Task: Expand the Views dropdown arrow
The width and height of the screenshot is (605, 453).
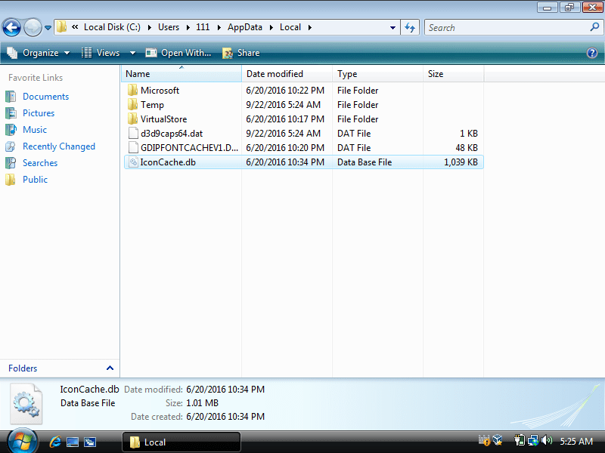Action: tap(132, 53)
